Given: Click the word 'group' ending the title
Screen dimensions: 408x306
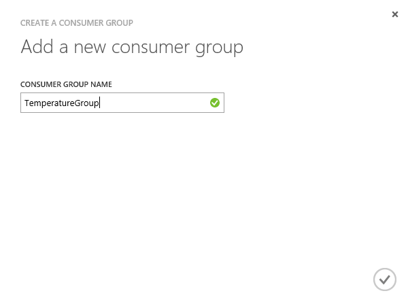Looking at the screenshot, I should click(220, 48).
